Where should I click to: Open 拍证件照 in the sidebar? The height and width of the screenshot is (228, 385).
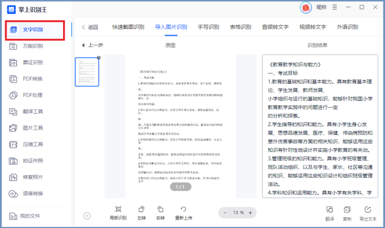(26, 161)
